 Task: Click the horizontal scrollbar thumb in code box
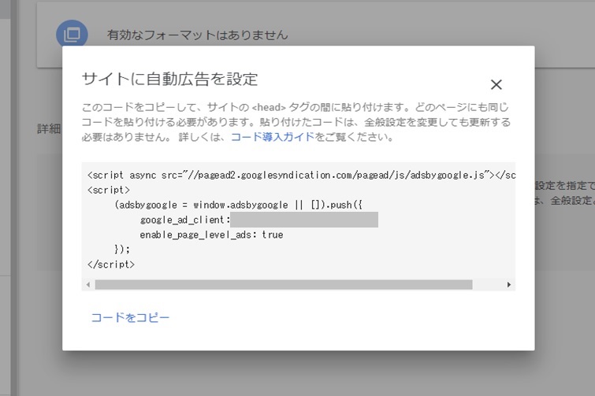pyautogui.click(x=284, y=284)
